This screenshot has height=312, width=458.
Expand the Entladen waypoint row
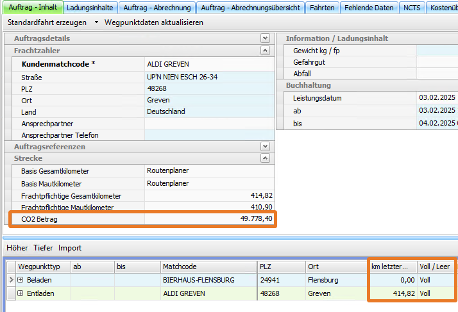coord(21,293)
